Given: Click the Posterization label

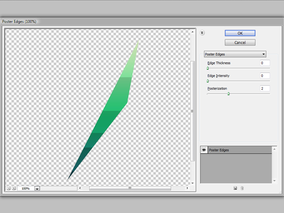Looking at the screenshot, I should click(x=217, y=89).
